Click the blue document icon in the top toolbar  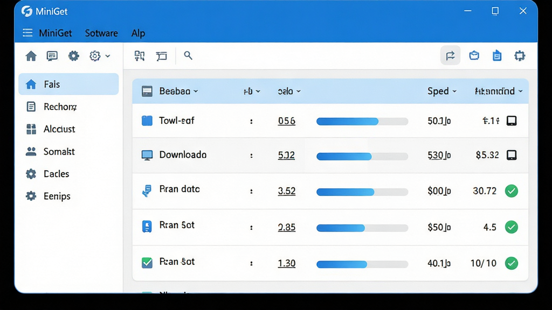click(x=496, y=55)
